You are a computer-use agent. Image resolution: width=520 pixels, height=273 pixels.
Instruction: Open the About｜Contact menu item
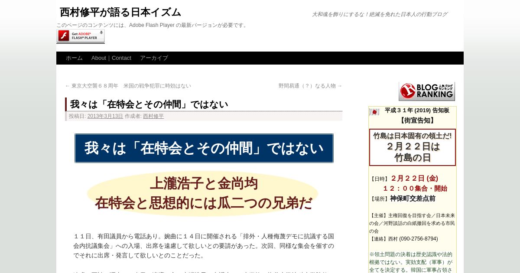(111, 58)
